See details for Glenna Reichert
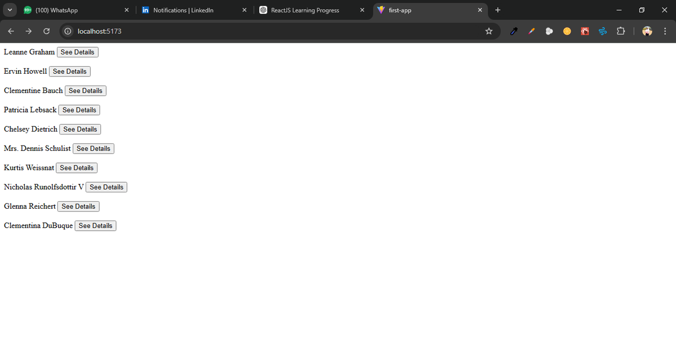Image resolution: width=676 pixels, height=360 pixels. [78, 206]
